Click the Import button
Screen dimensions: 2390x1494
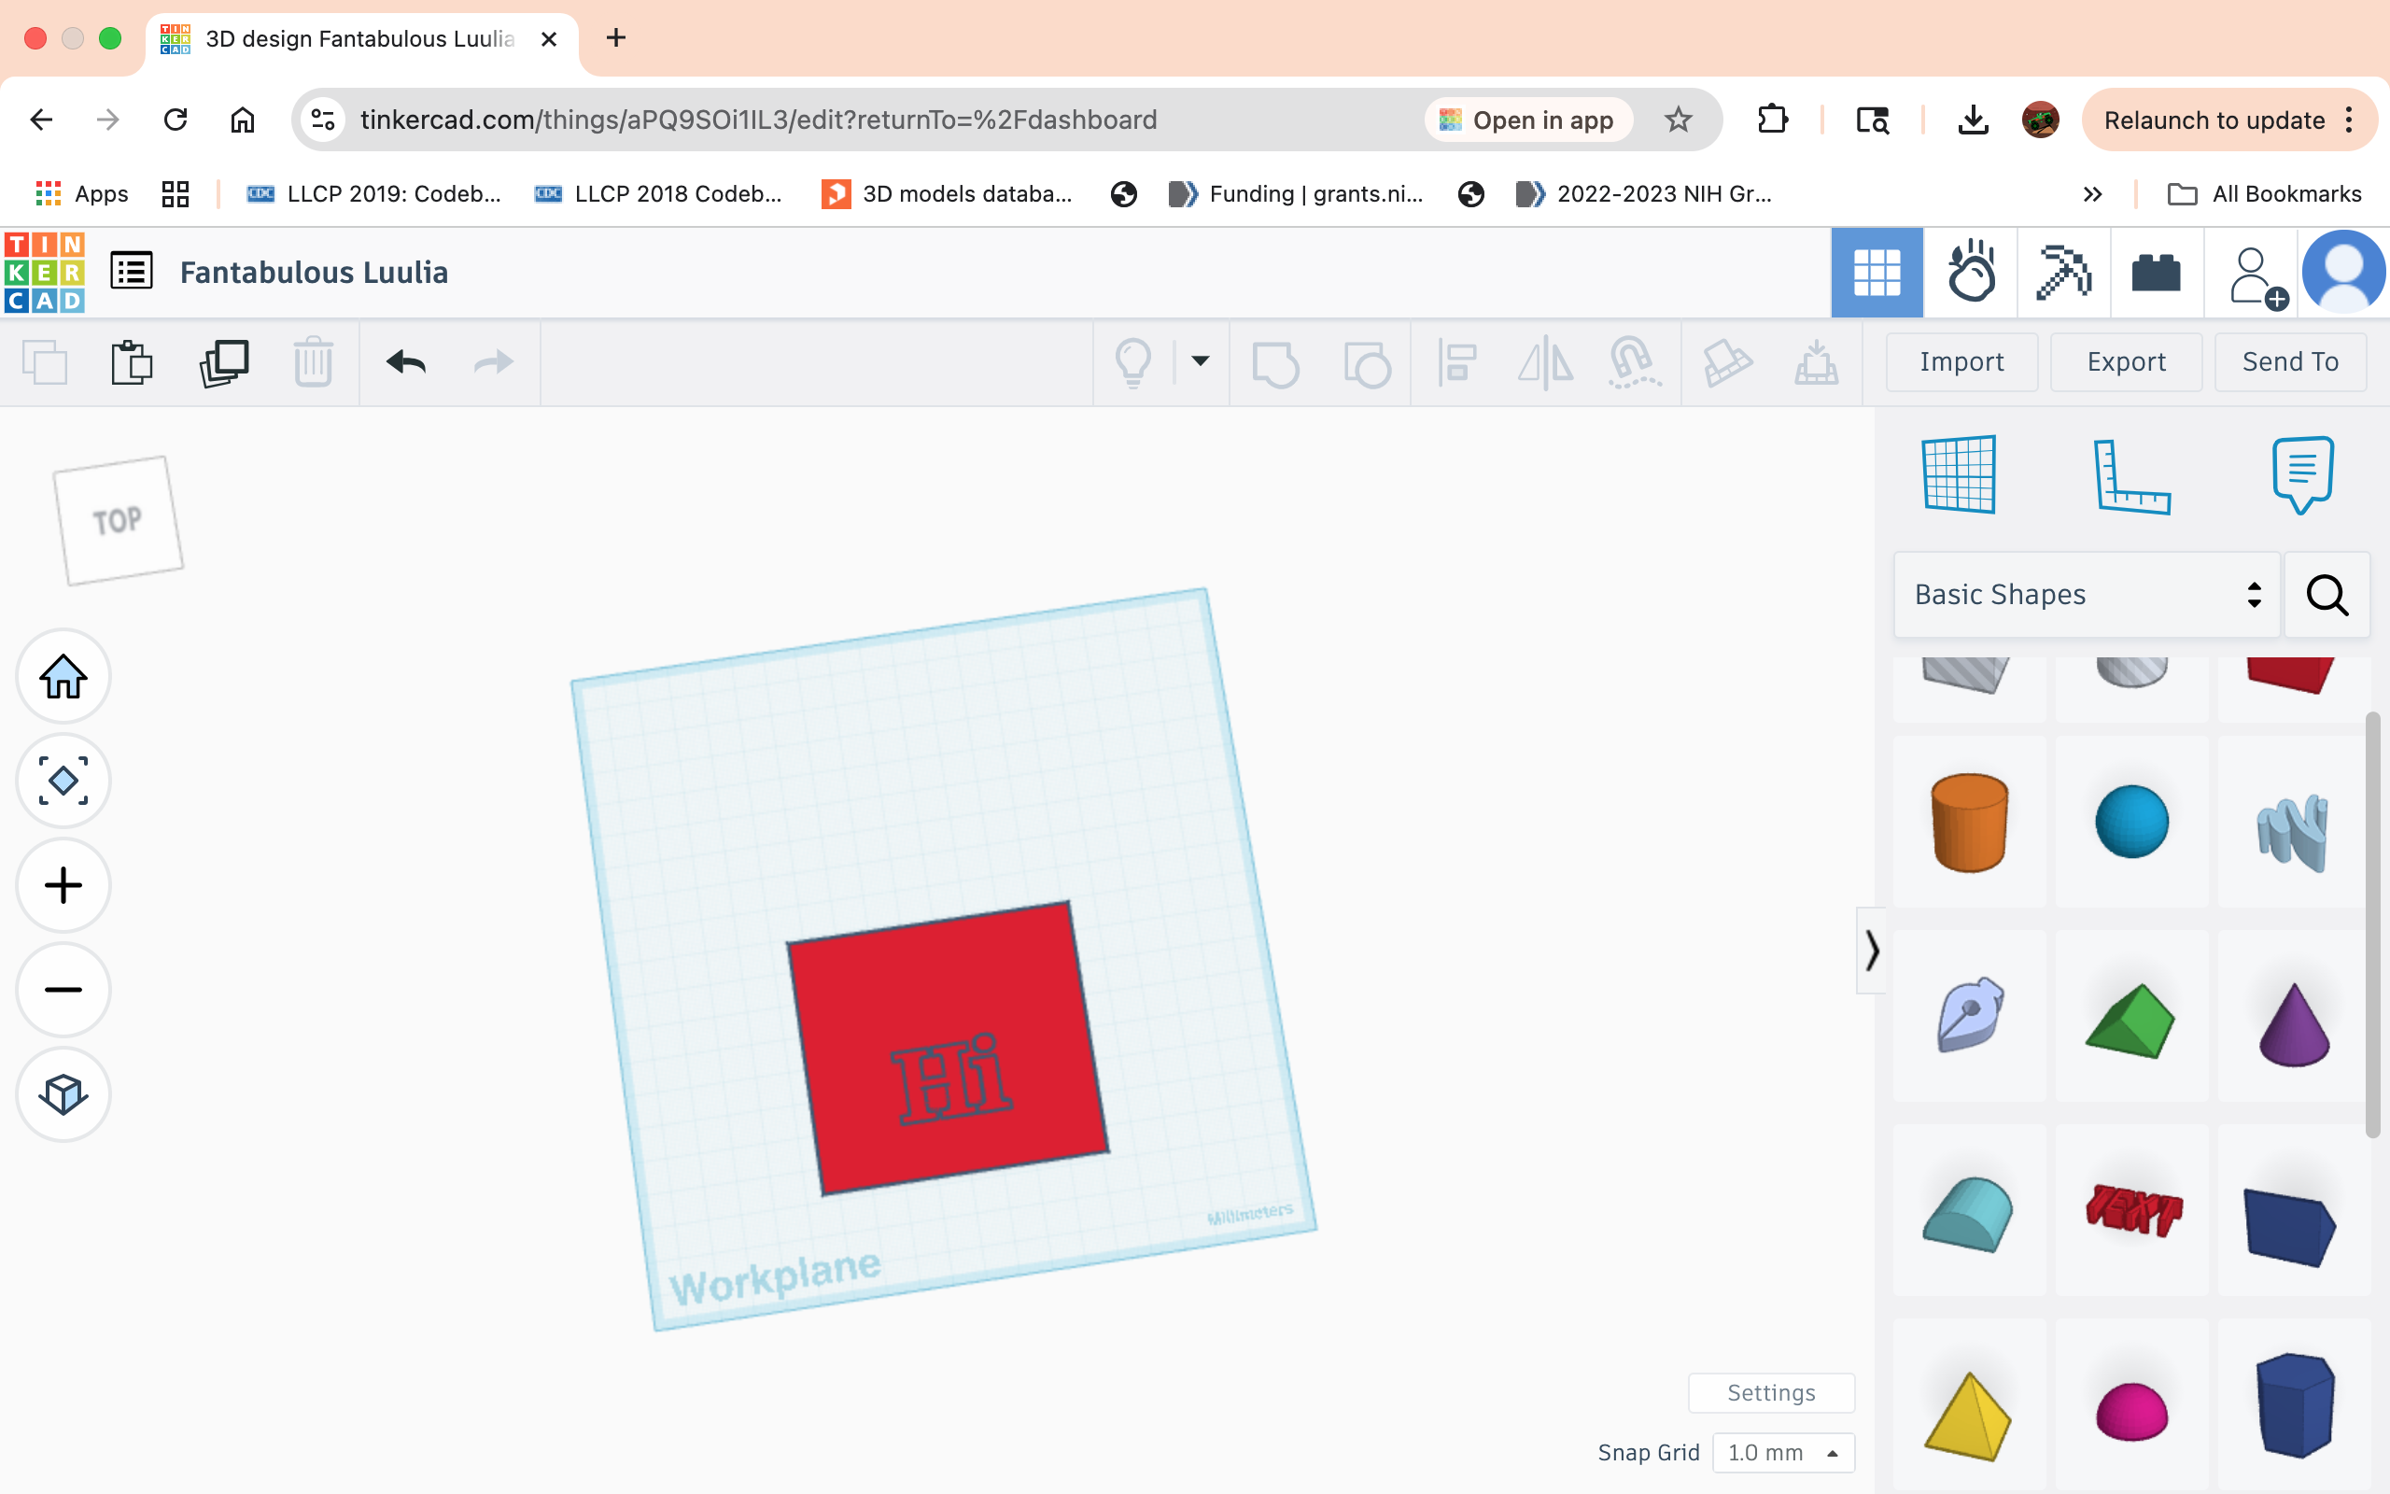(x=1961, y=362)
